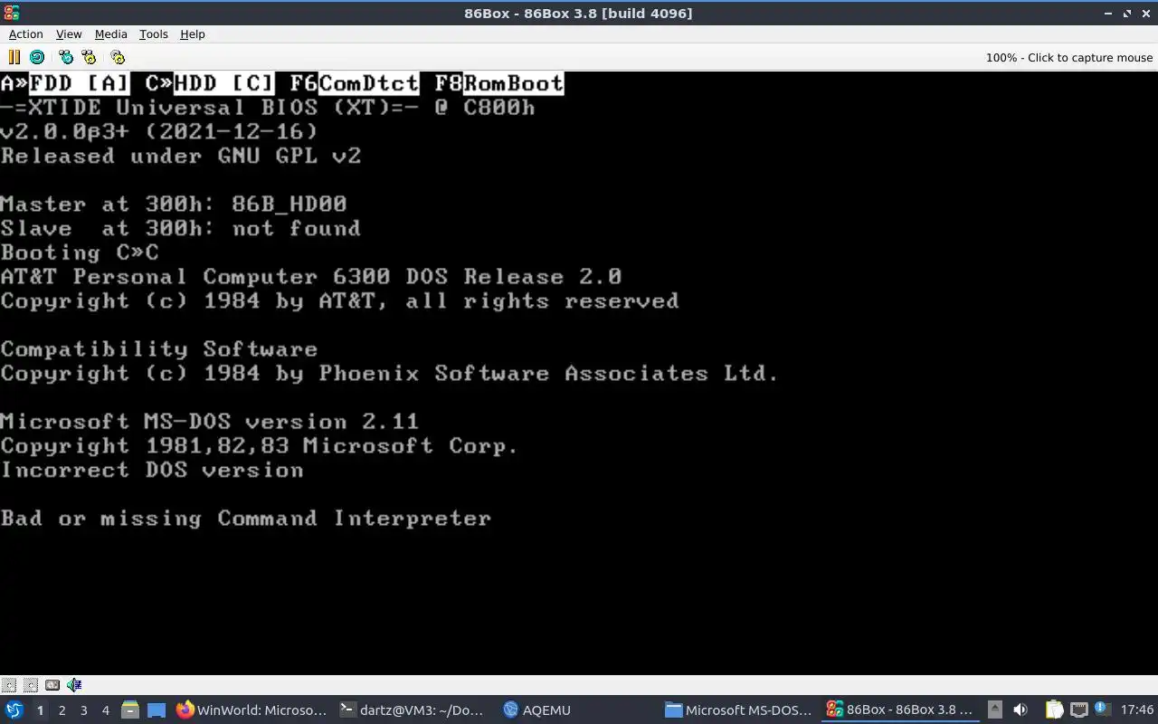
Task: Switch to workspace 4
Action: click(105, 710)
